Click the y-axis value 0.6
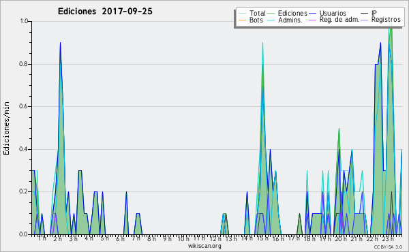The width and height of the screenshot is (409, 252). click(24, 106)
